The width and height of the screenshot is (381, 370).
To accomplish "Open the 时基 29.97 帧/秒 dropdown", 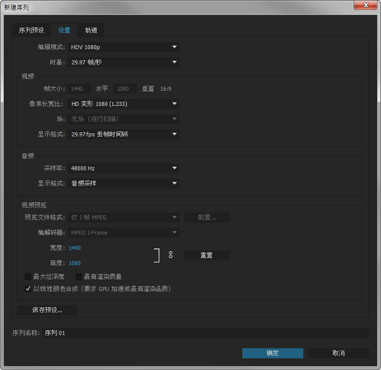I will pos(123,62).
